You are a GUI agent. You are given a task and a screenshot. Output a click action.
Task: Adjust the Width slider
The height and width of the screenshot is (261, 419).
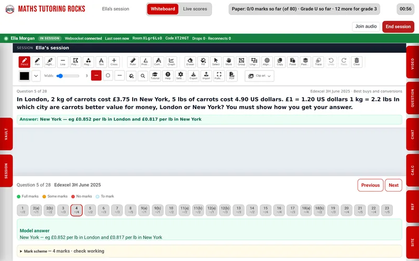[x=68, y=76]
